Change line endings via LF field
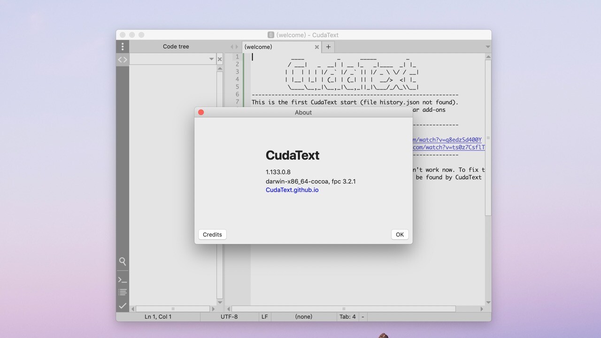 [265, 317]
